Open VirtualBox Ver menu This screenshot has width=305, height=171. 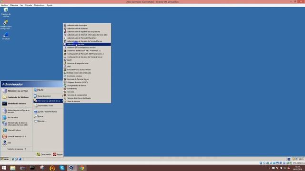pos(21,5)
